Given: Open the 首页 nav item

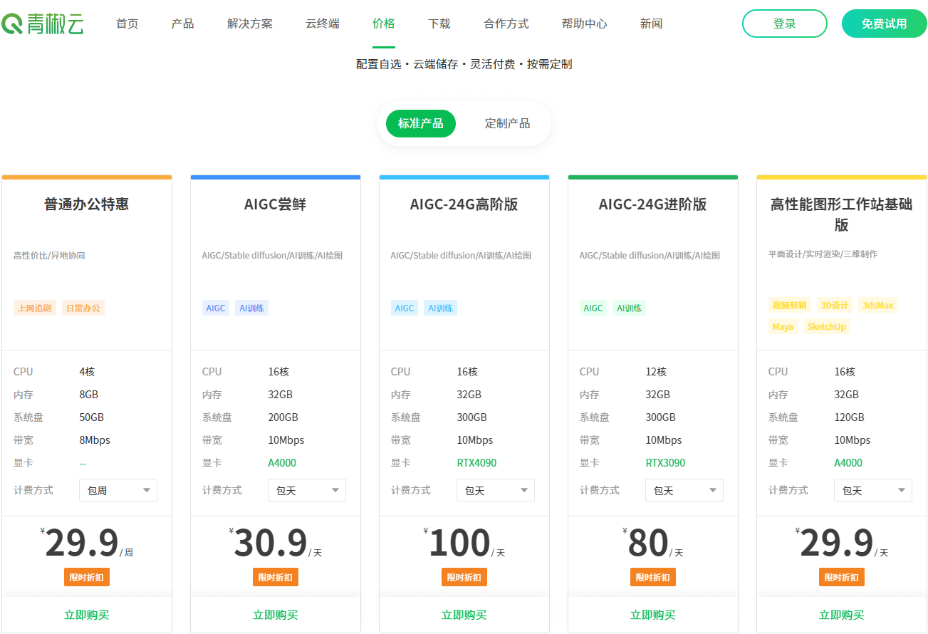Looking at the screenshot, I should 127,24.
